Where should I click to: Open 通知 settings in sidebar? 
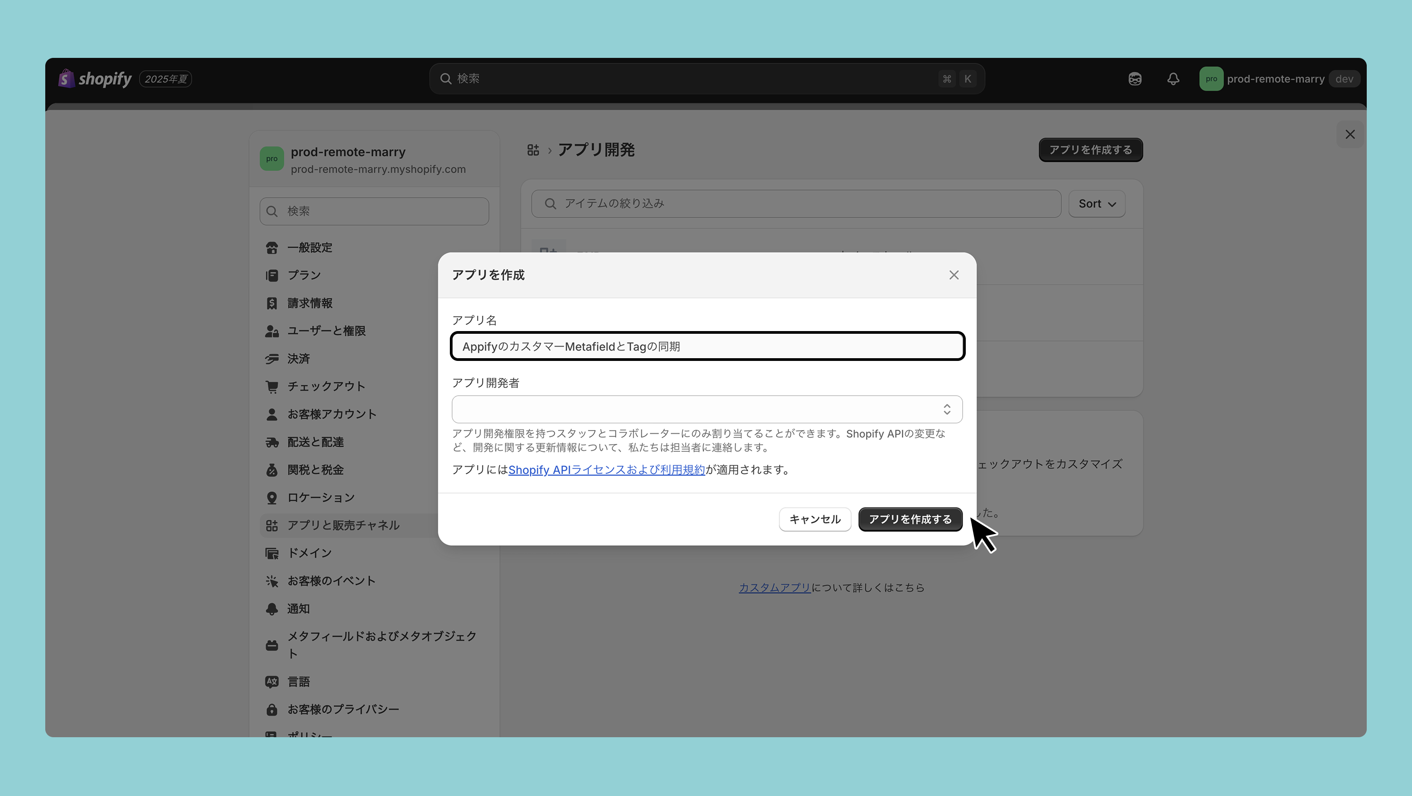pos(298,609)
